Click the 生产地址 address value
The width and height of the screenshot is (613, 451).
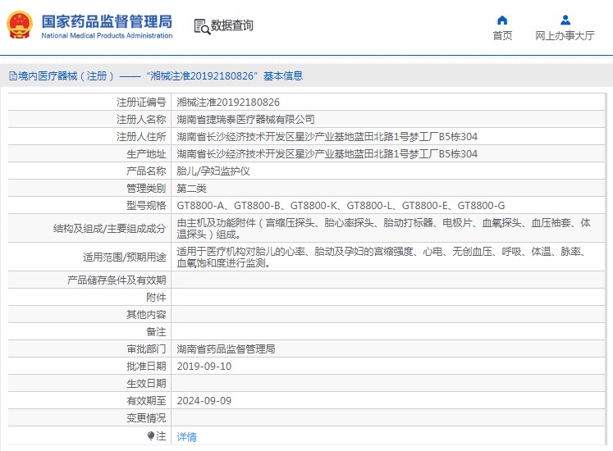327,154
